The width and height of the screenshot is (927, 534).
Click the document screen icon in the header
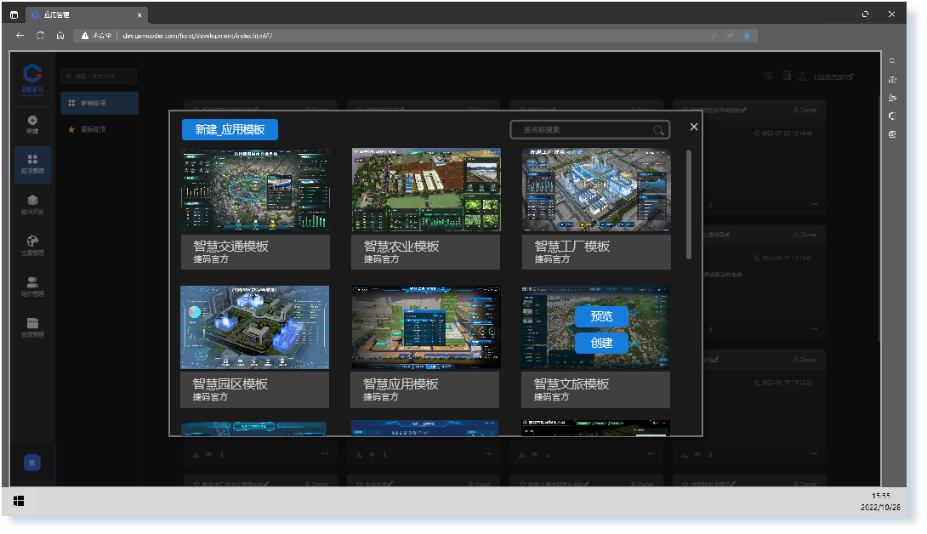click(787, 77)
